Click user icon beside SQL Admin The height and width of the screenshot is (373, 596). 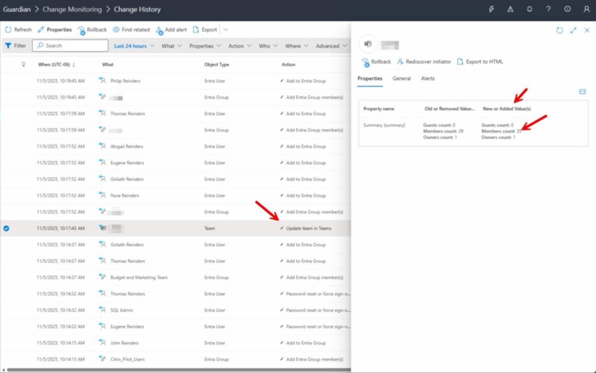102,310
